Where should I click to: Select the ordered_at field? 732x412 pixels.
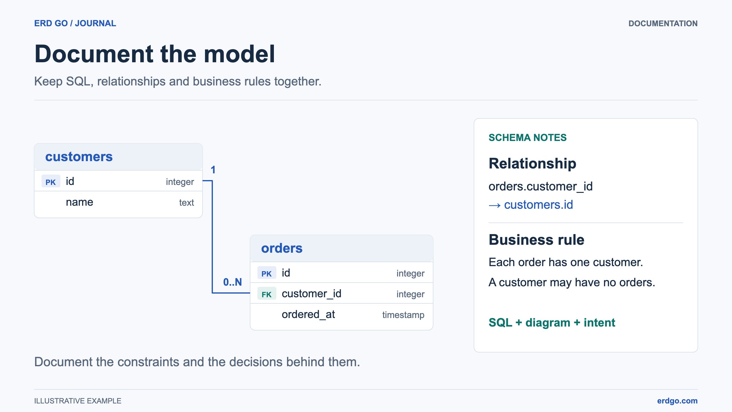308,314
